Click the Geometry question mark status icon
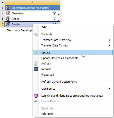The height and width of the screenshot is (118, 114). [x=54, y=13]
